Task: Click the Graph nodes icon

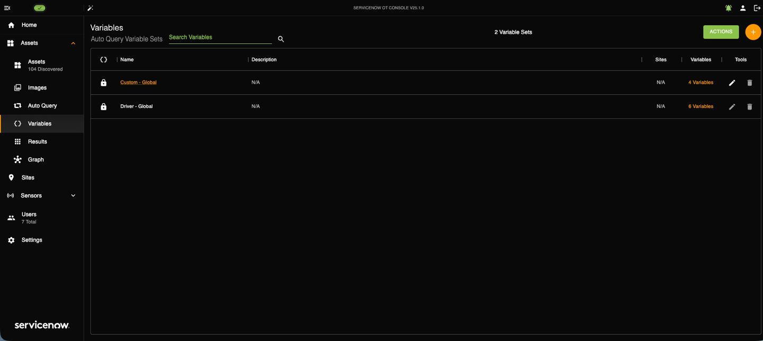Action: 17,159
